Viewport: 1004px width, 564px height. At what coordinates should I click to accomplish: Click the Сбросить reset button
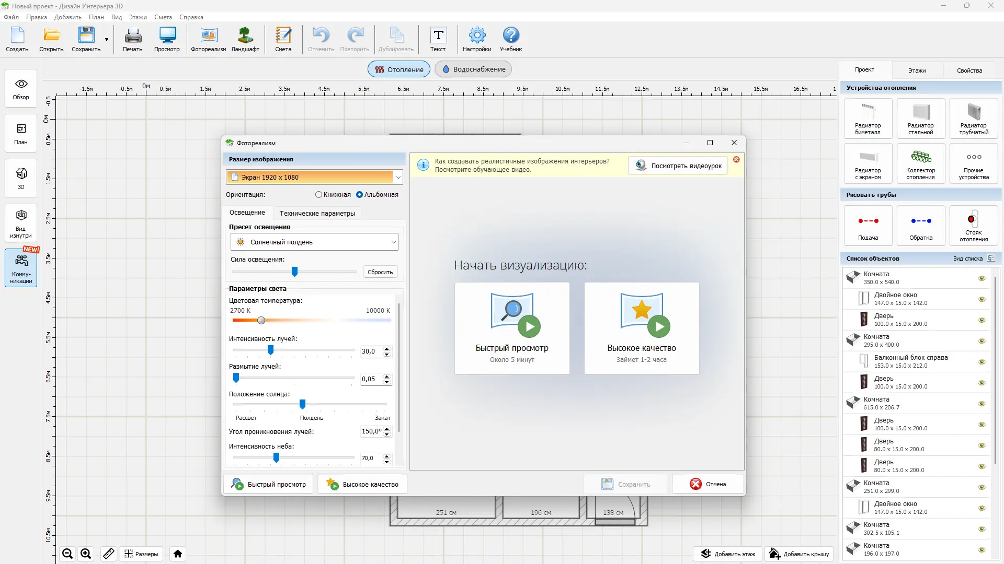380,272
